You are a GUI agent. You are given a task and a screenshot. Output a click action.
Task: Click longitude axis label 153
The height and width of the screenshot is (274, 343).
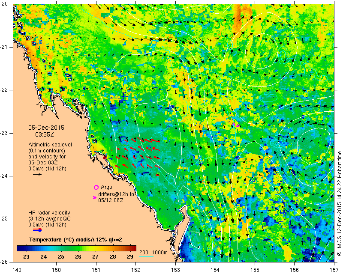[x=175, y=270]
